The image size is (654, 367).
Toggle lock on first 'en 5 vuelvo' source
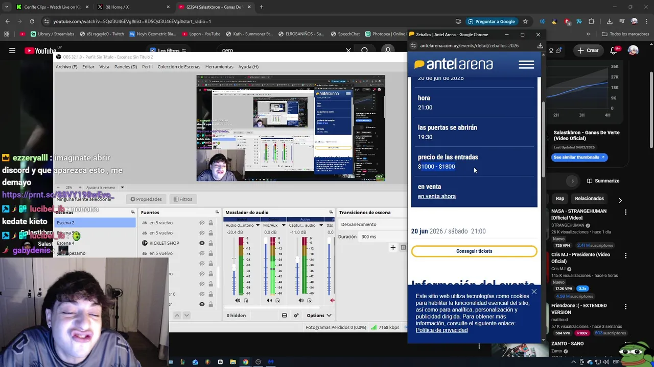(x=211, y=223)
